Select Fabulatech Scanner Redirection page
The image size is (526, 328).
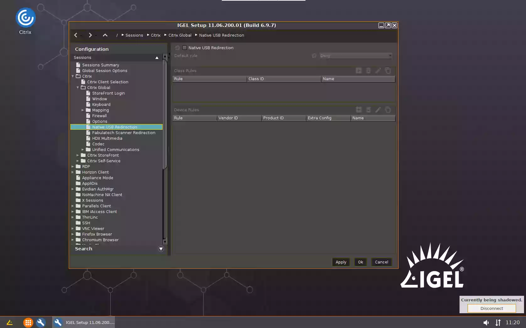(x=123, y=133)
